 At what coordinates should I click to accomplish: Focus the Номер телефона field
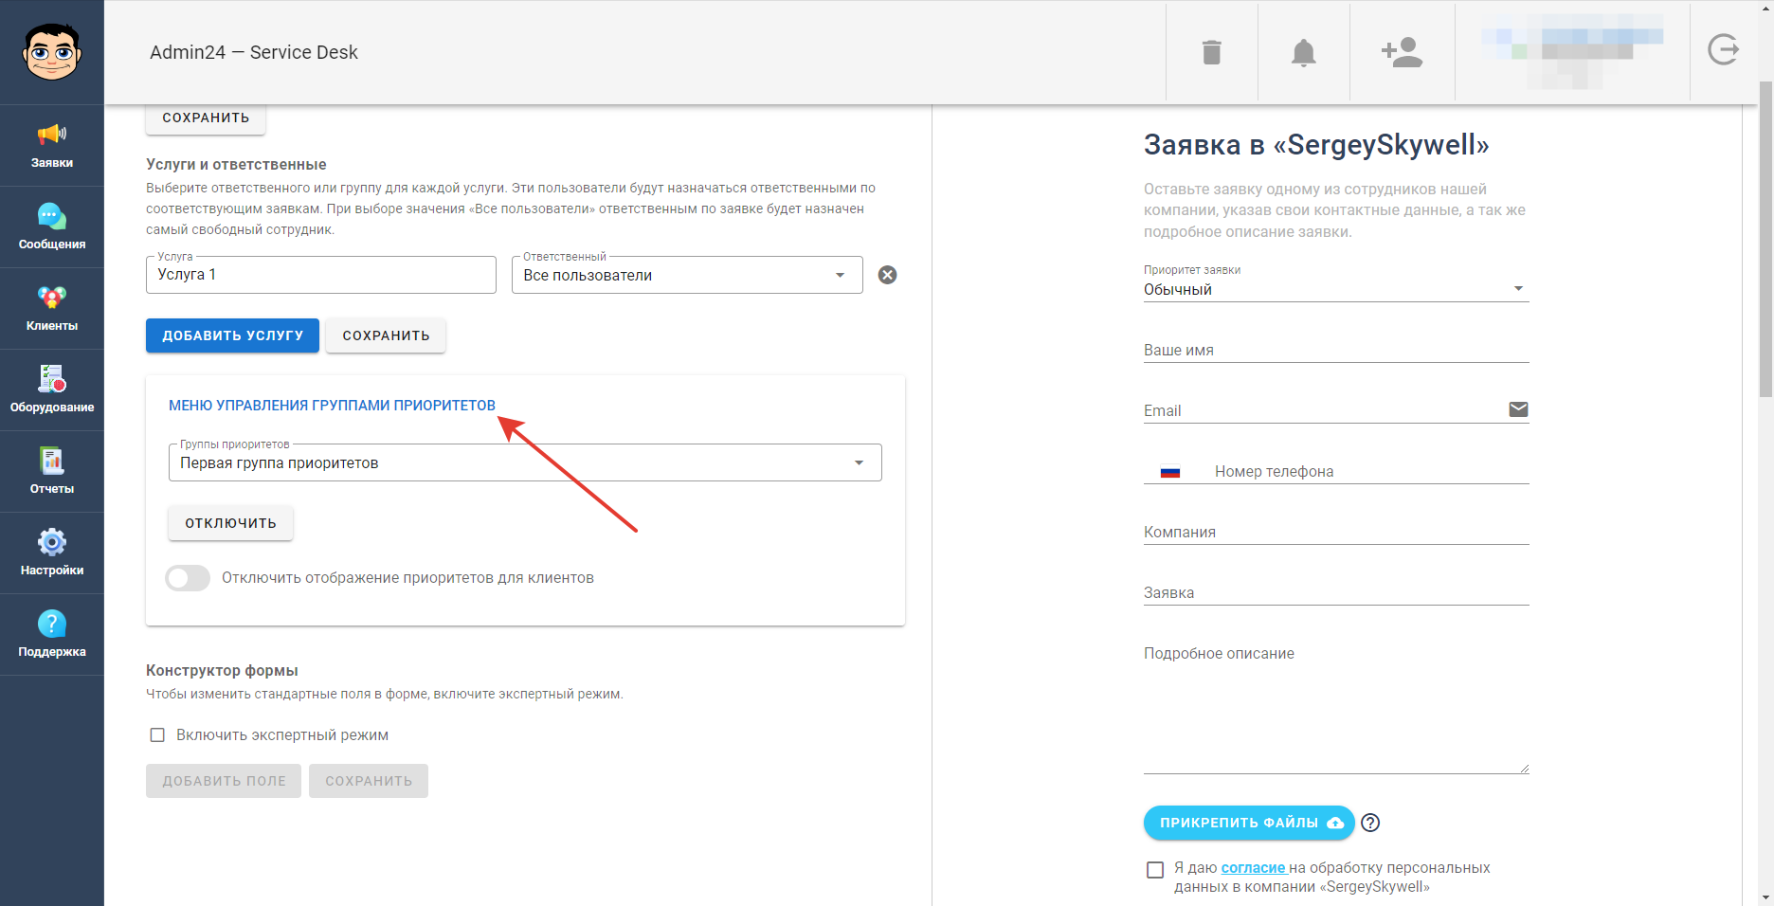[1370, 471]
